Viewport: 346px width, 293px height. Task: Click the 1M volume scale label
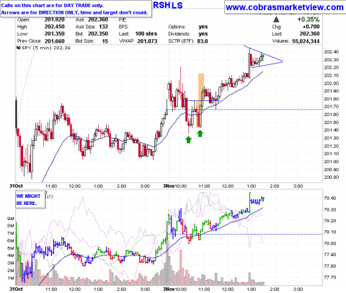point(11,278)
